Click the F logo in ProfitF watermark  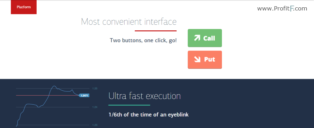(x=291, y=9)
